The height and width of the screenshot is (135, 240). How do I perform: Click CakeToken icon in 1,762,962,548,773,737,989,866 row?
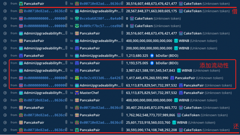(179, 115)
